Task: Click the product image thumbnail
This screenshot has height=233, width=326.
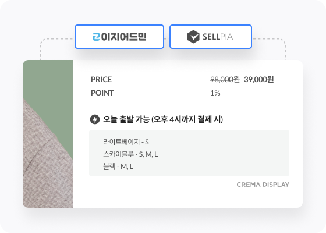Action: point(48,134)
